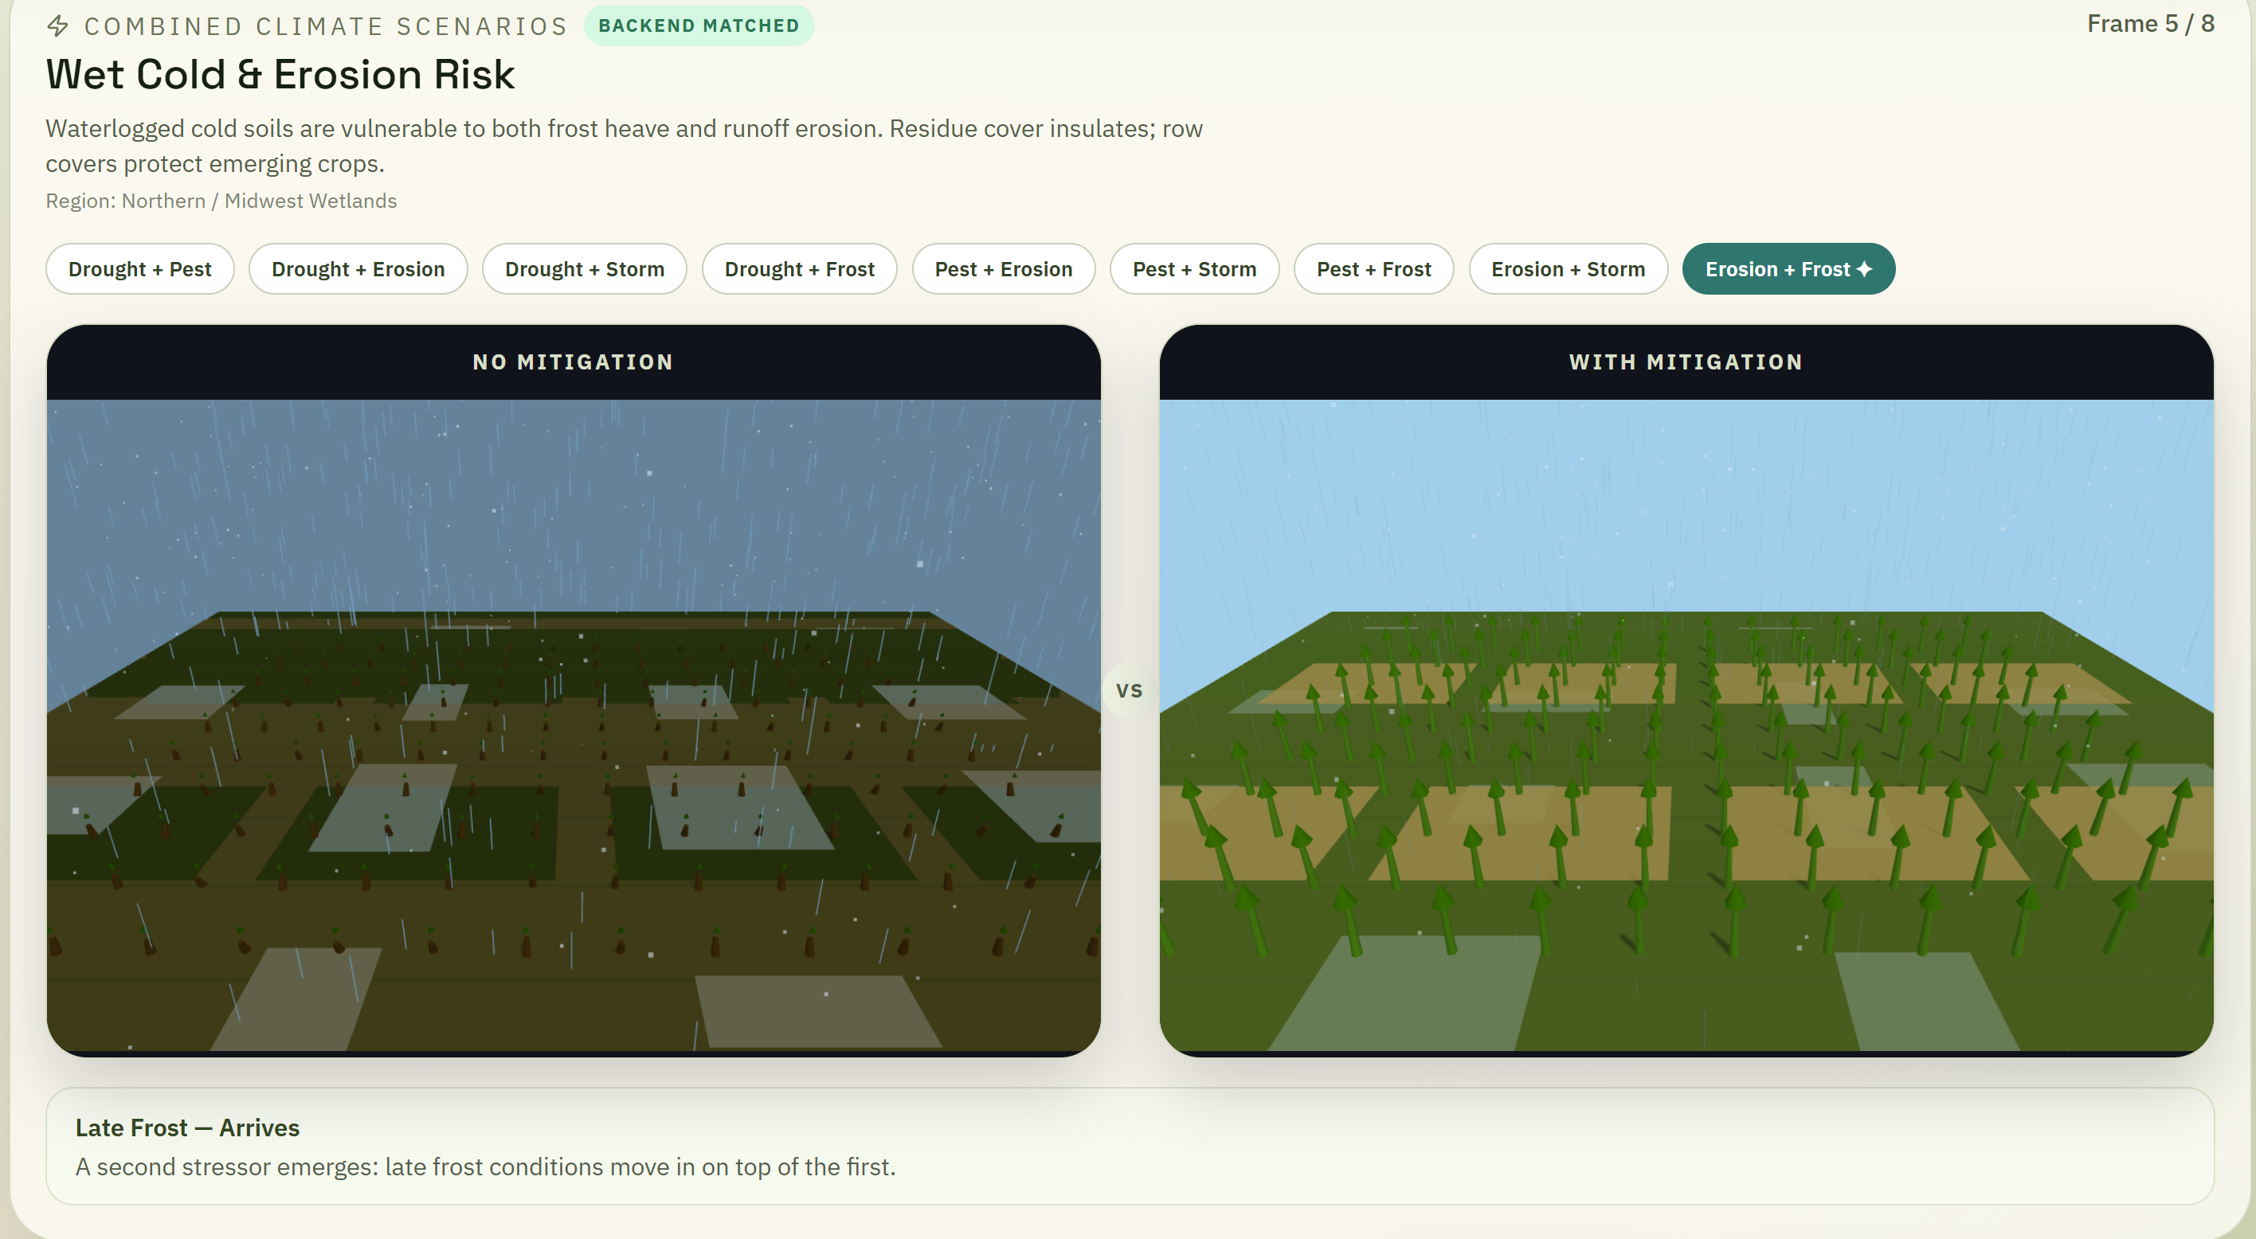Switch to Drought + Storm scenario
Viewport: 2256px width, 1239px height.
584,269
